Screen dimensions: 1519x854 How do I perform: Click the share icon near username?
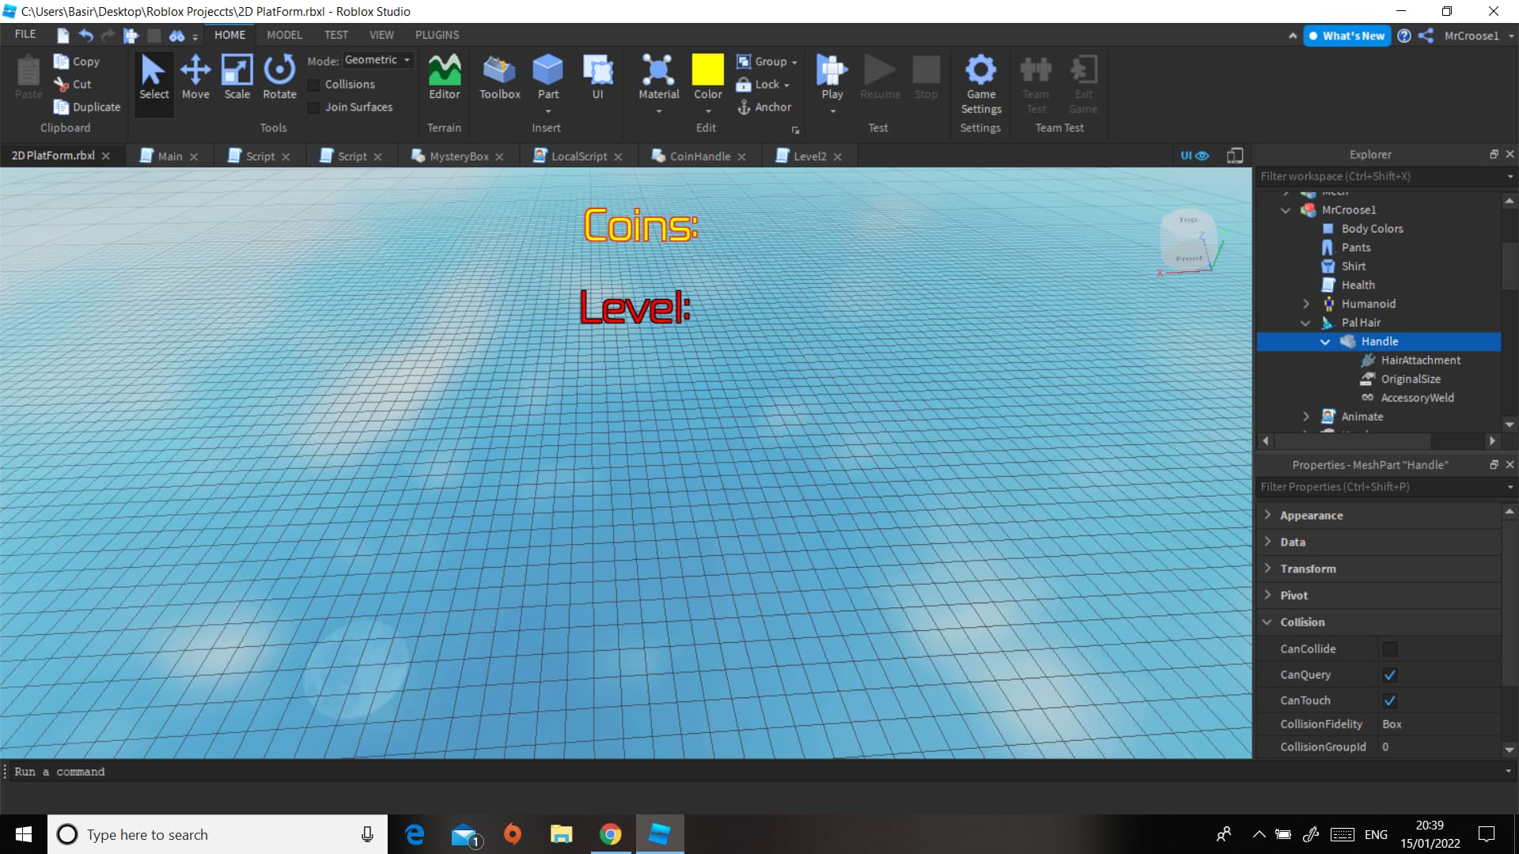[1426, 36]
